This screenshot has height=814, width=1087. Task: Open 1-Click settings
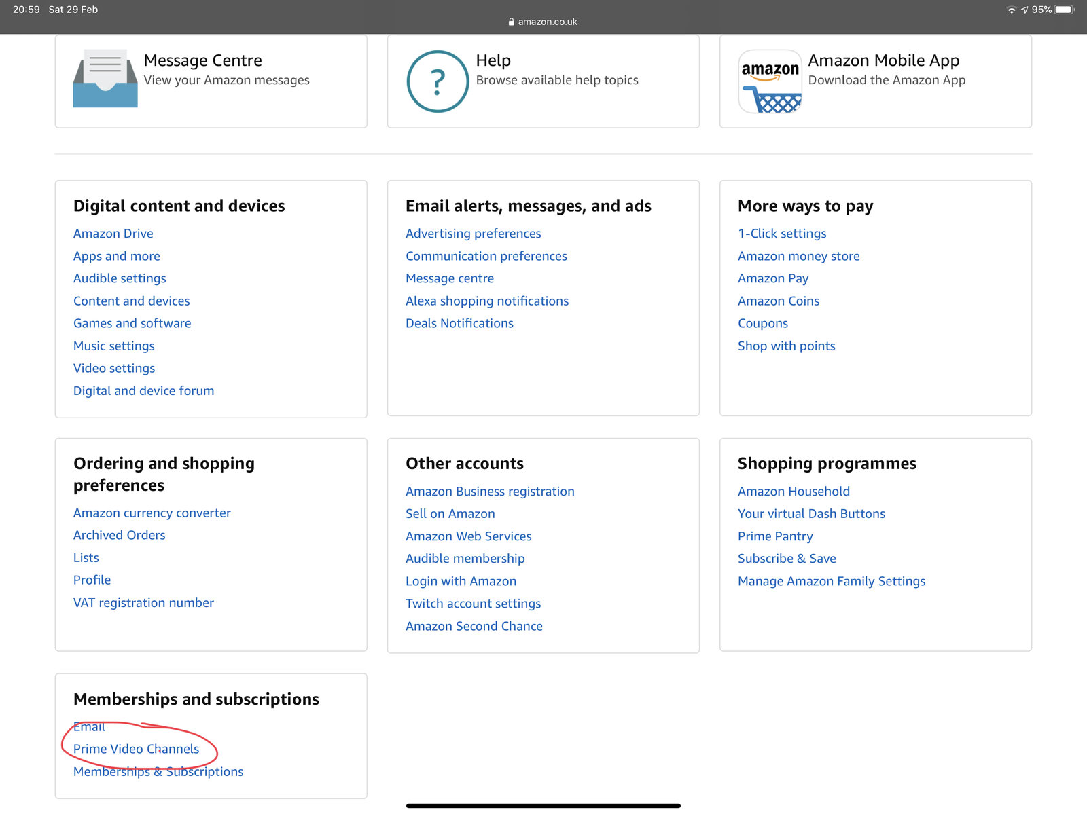click(x=782, y=234)
